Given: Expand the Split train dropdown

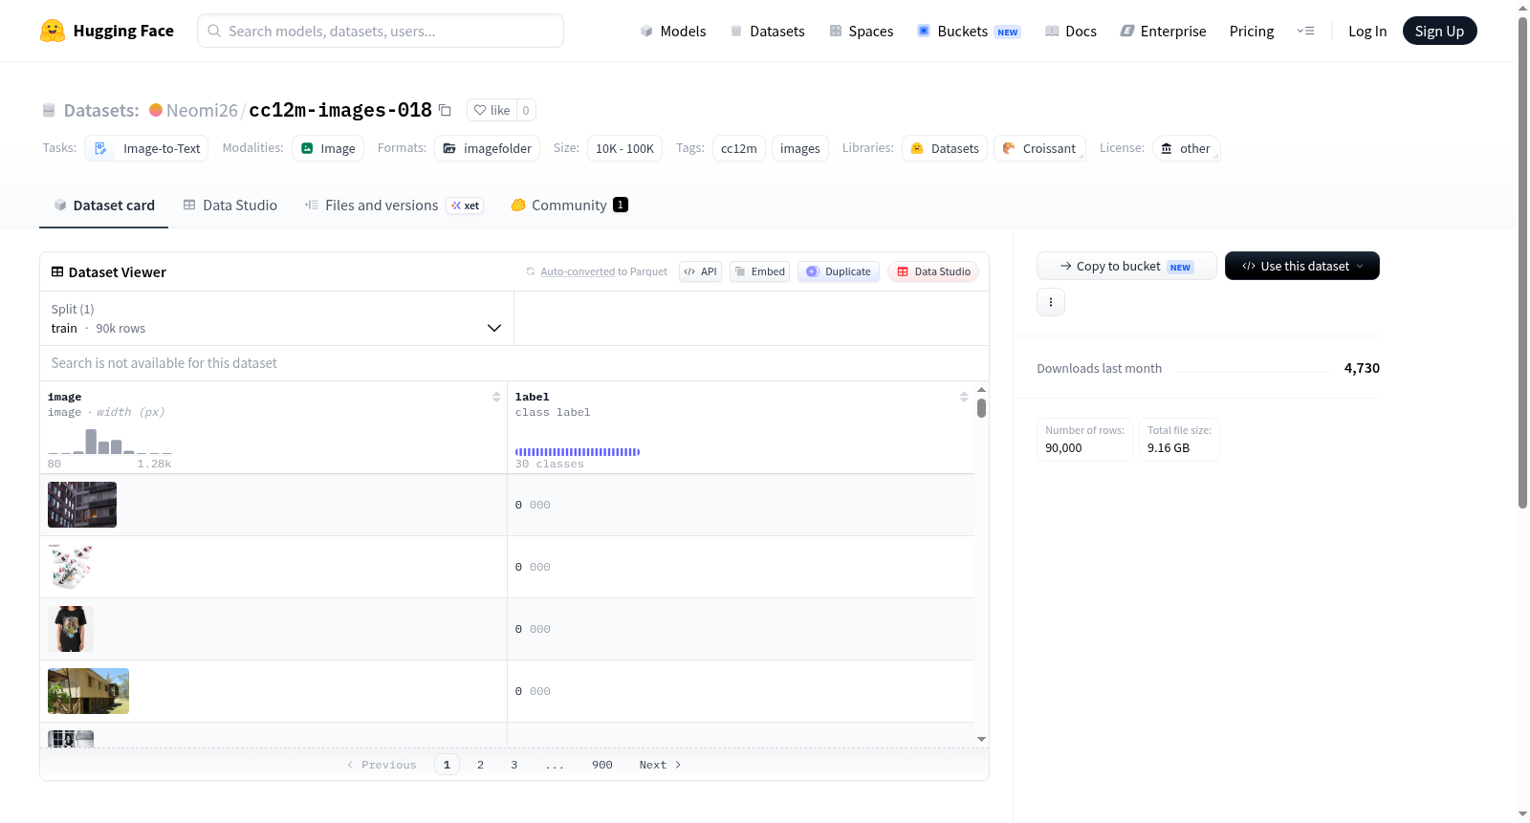Looking at the screenshot, I should 276,318.
